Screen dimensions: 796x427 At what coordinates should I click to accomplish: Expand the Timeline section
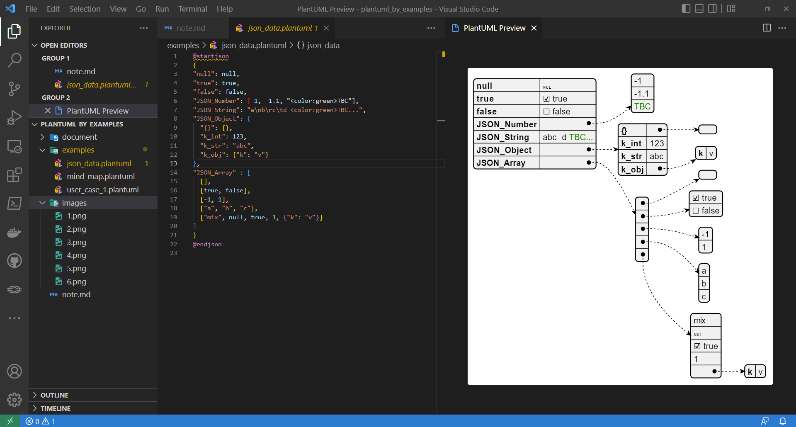pyautogui.click(x=93, y=408)
